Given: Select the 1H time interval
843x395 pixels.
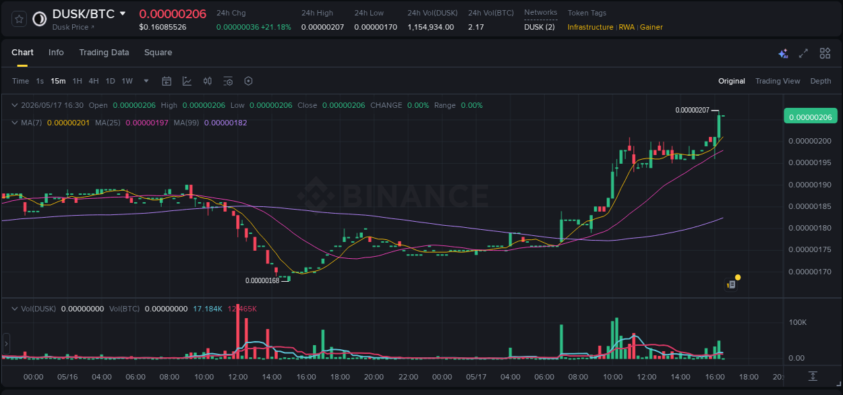Looking at the screenshot, I should 77,81.
